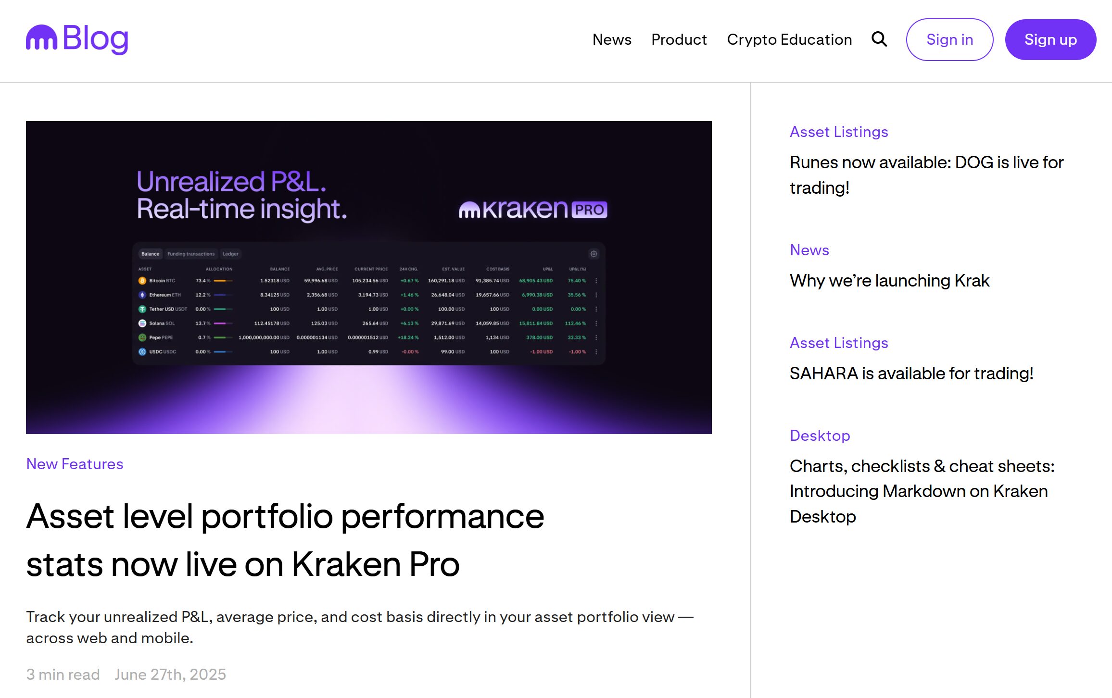The width and height of the screenshot is (1112, 698).
Task: Click the Asset Listings label above the SAHARA article
Action: tap(838, 343)
